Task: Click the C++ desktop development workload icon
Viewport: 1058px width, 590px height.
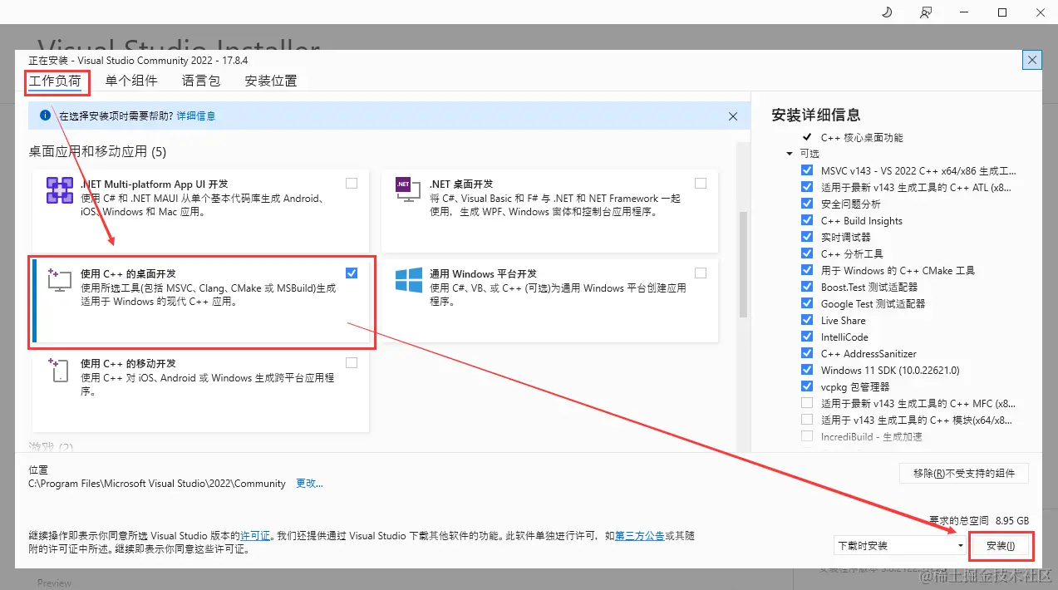Action: (60, 280)
